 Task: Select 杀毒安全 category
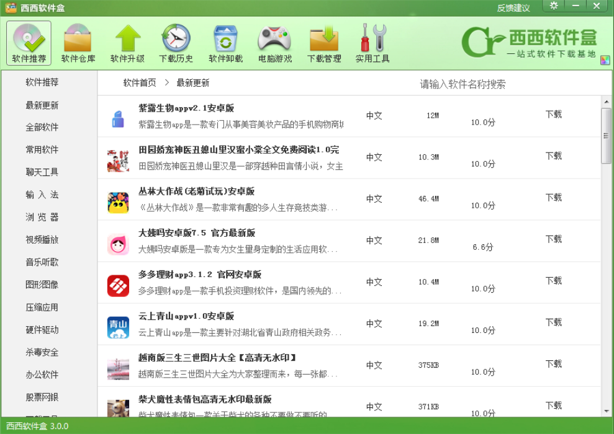pyautogui.click(x=42, y=352)
